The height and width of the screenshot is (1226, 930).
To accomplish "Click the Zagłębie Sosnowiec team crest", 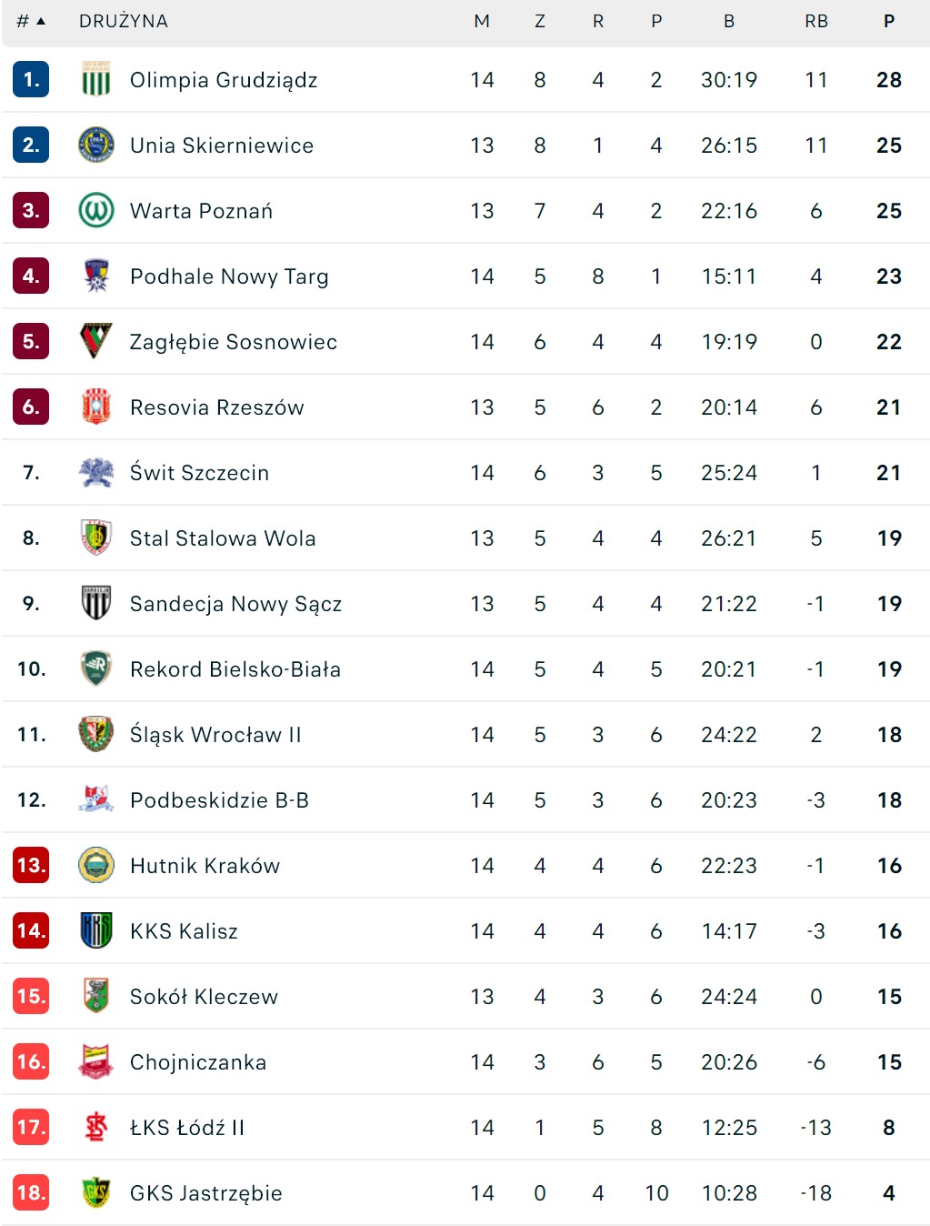I will tap(95, 342).
